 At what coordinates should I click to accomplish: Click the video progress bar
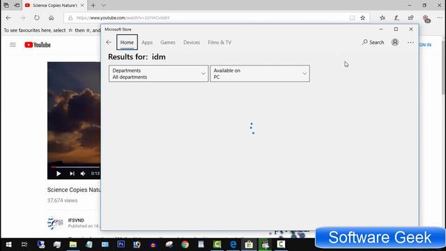(75, 167)
